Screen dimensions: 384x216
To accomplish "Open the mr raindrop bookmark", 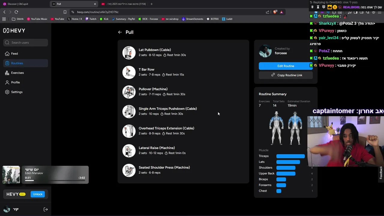I will (170, 19).
